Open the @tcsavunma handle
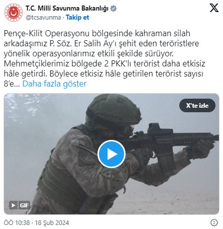The image size is (223, 229). 43,17
